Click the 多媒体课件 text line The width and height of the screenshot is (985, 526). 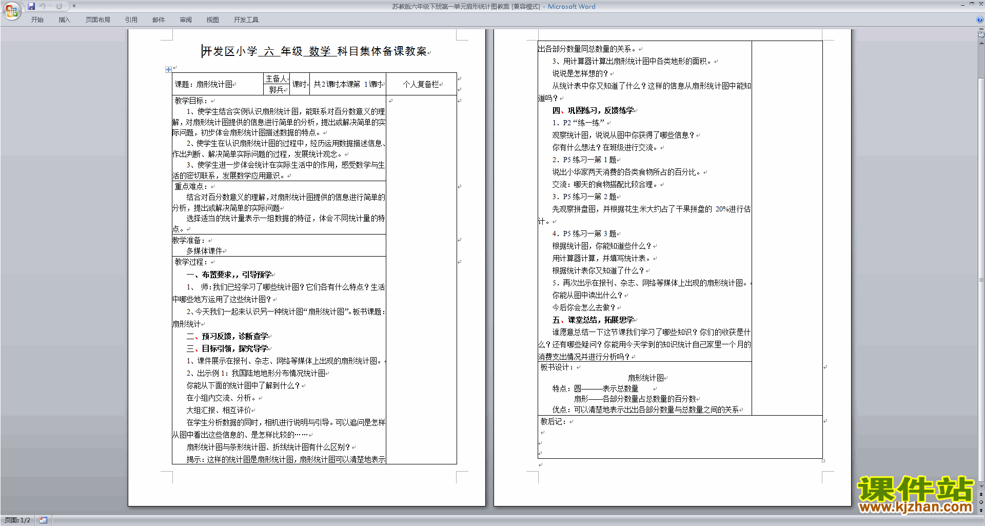pyautogui.click(x=204, y=251)
